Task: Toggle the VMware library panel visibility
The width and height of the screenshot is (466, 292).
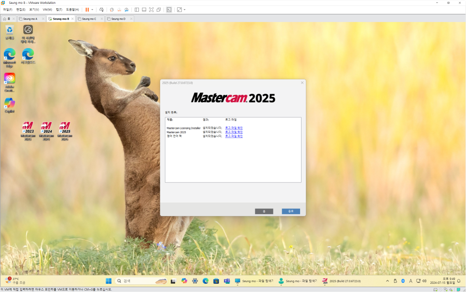Action: point(137,9)
